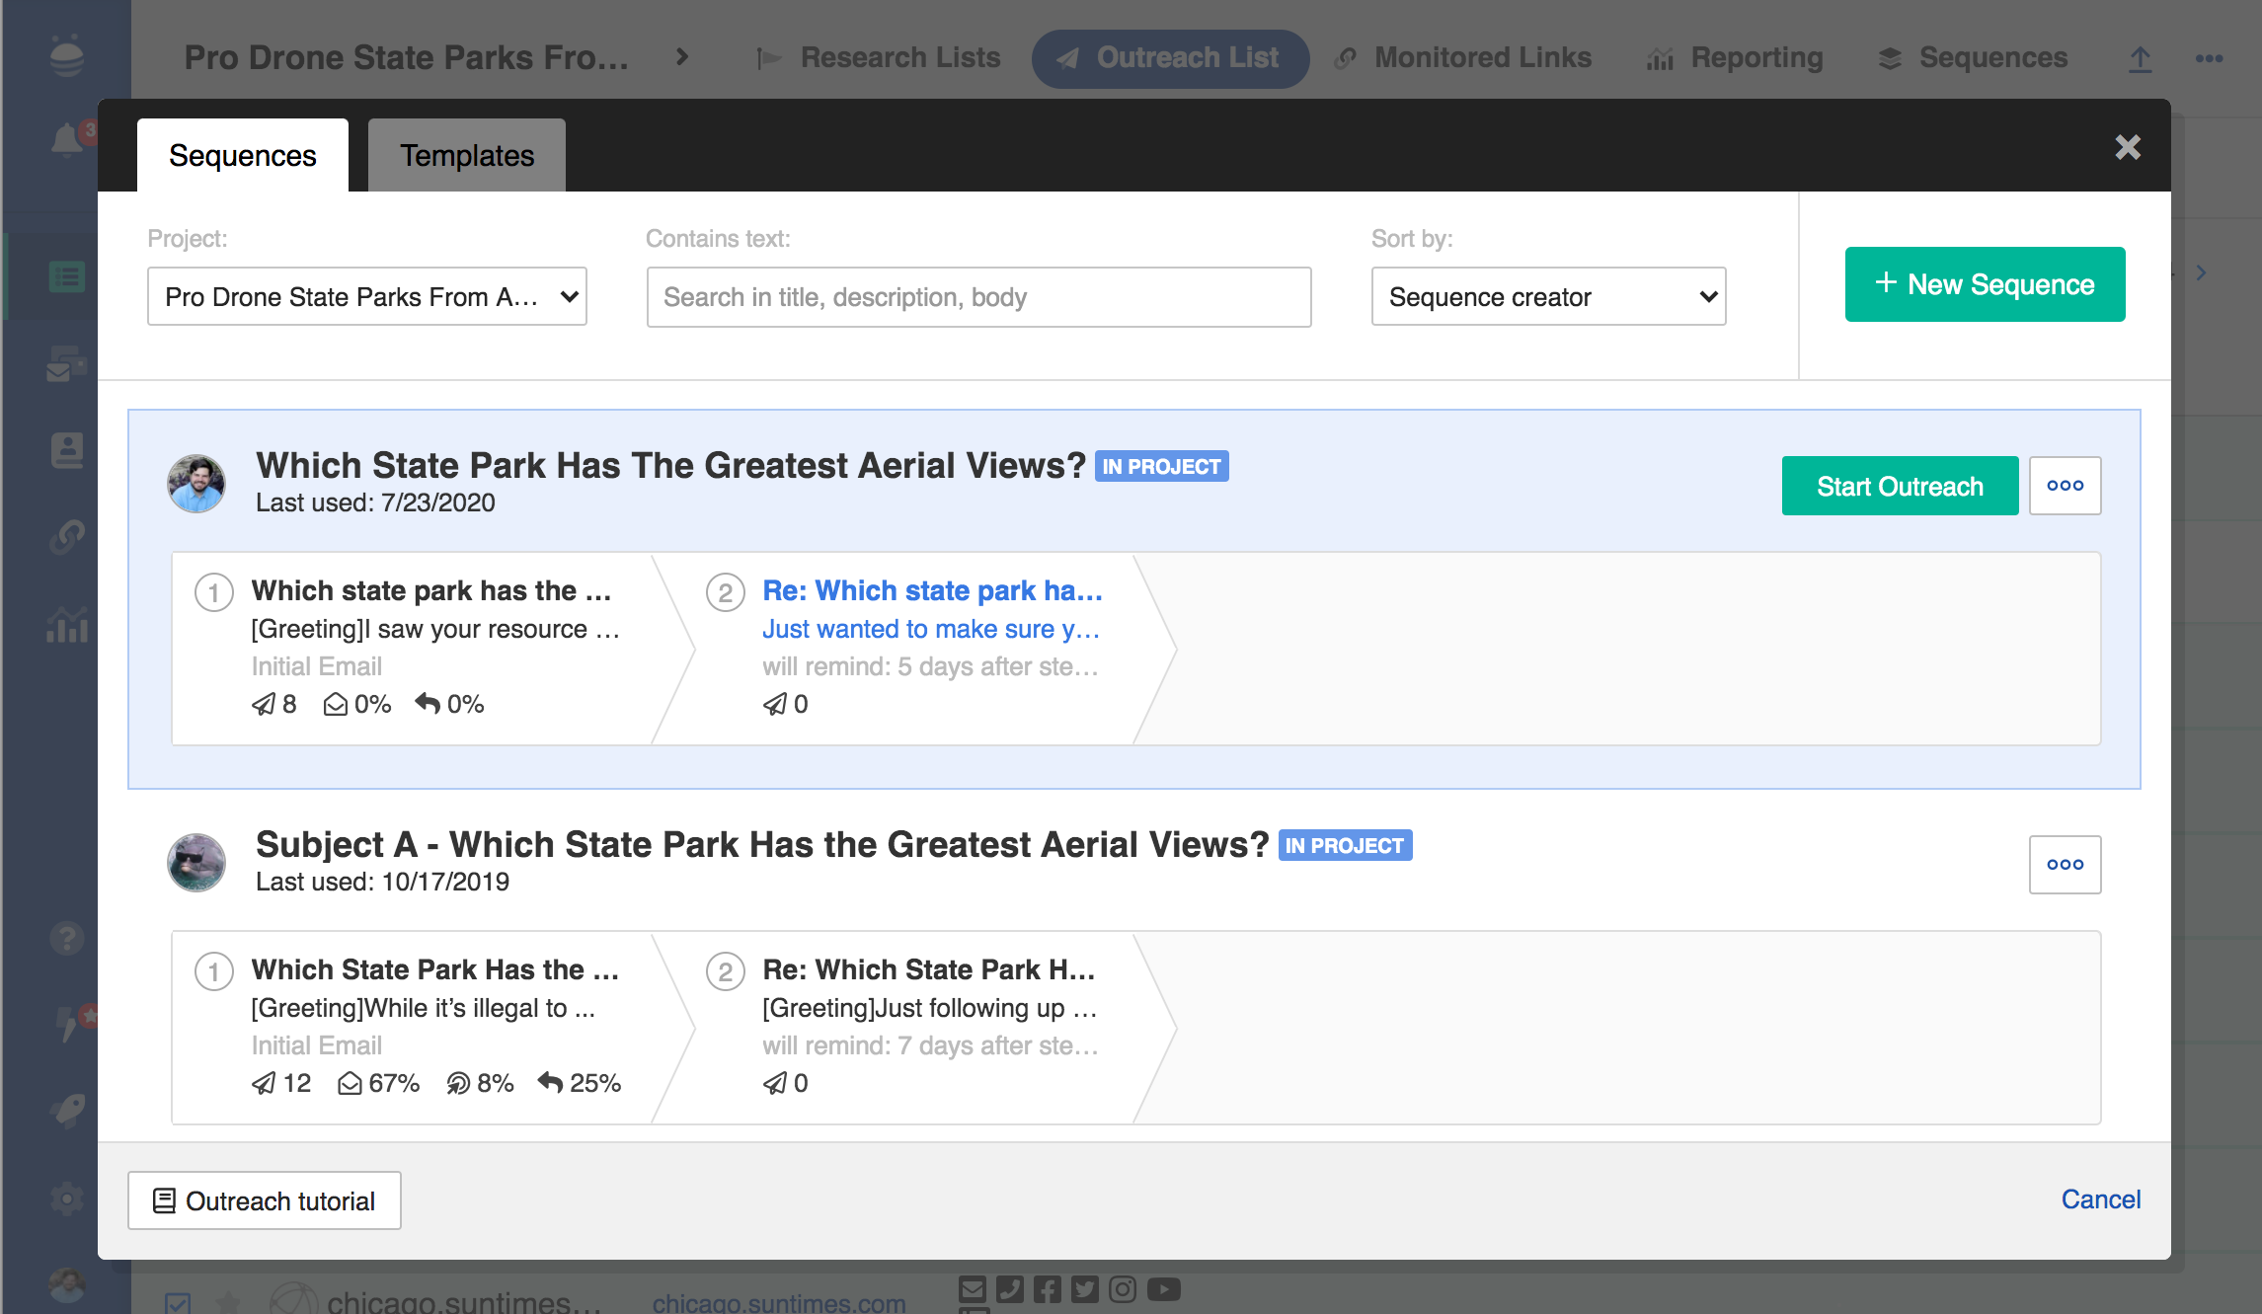This screenshot has width=2262, height=1314.
Task: Select the Sequences tab in dialog
Action: tap(243, 156)
